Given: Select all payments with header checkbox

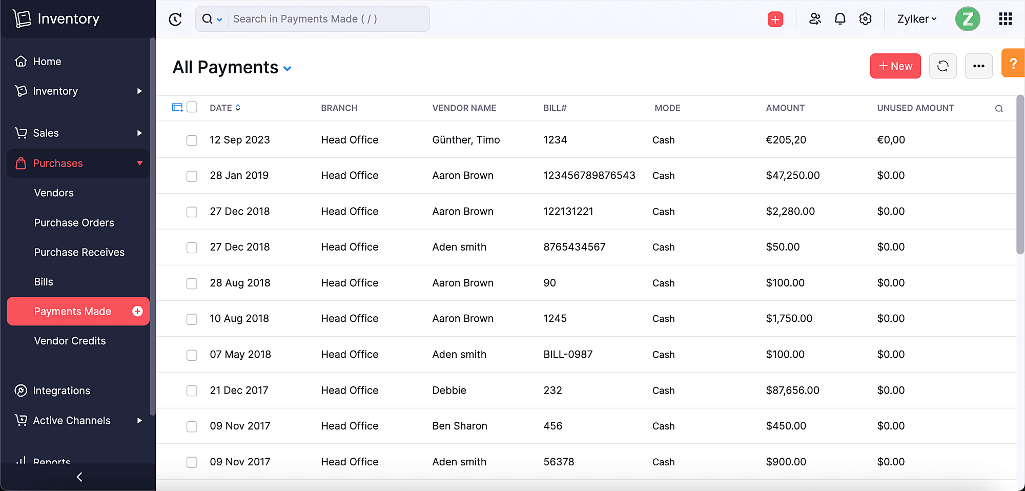Looking at the screenshot, I should (x=192, y=107).
